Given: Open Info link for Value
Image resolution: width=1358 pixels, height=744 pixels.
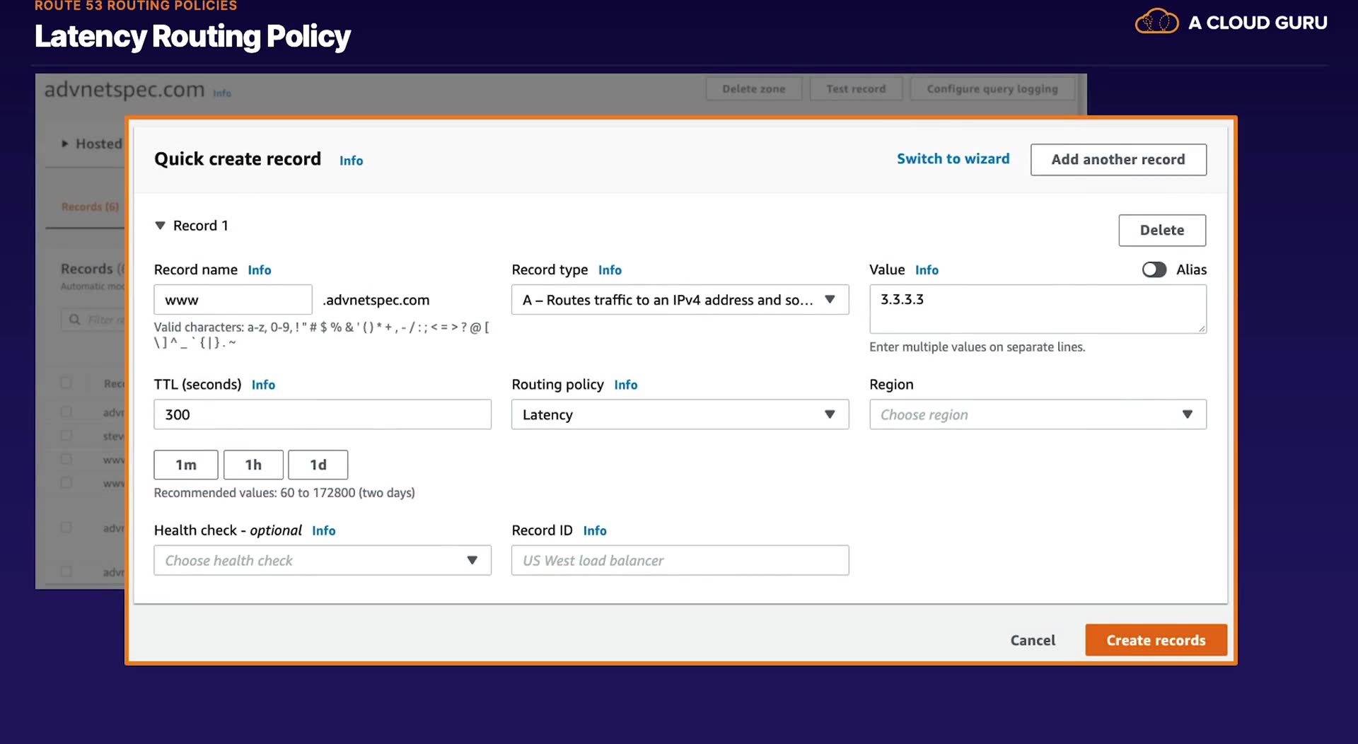Looking at the screenshot, I should (x=927, y=270).
